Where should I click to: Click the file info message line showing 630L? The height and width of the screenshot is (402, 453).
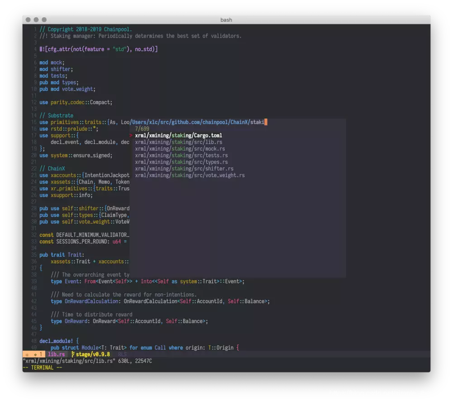click(87, 361)
